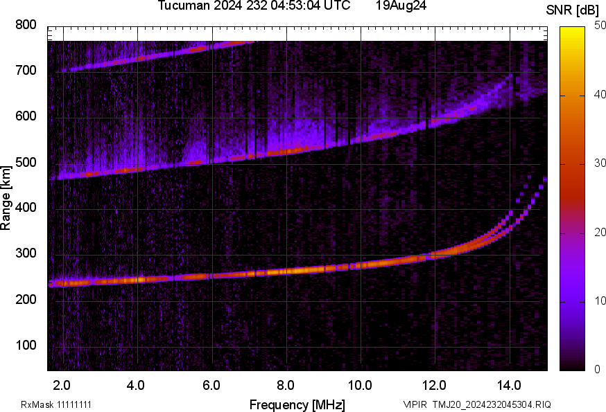Click the colorbar tick label '30'
Image resolution: width=606 pixels, height=412 pixels.
pos(600,163)
